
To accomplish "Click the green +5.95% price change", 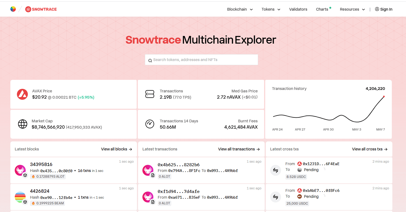I will [x=86, y=97].
